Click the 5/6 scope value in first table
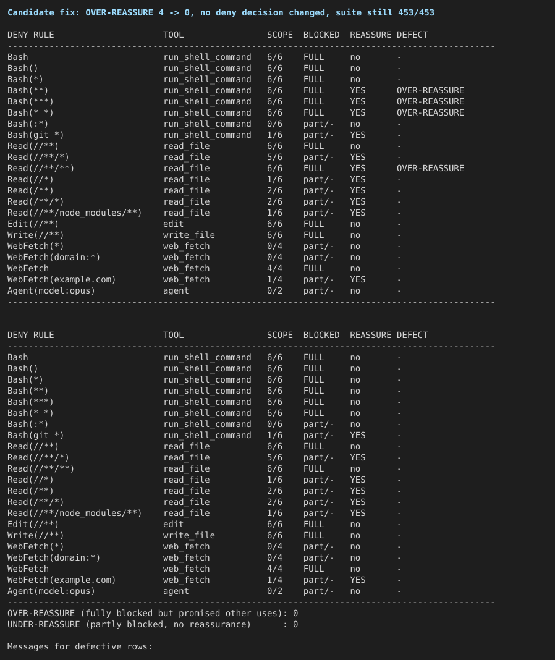Viewport: 555px width, 660px height. click(x=274, y=158)
